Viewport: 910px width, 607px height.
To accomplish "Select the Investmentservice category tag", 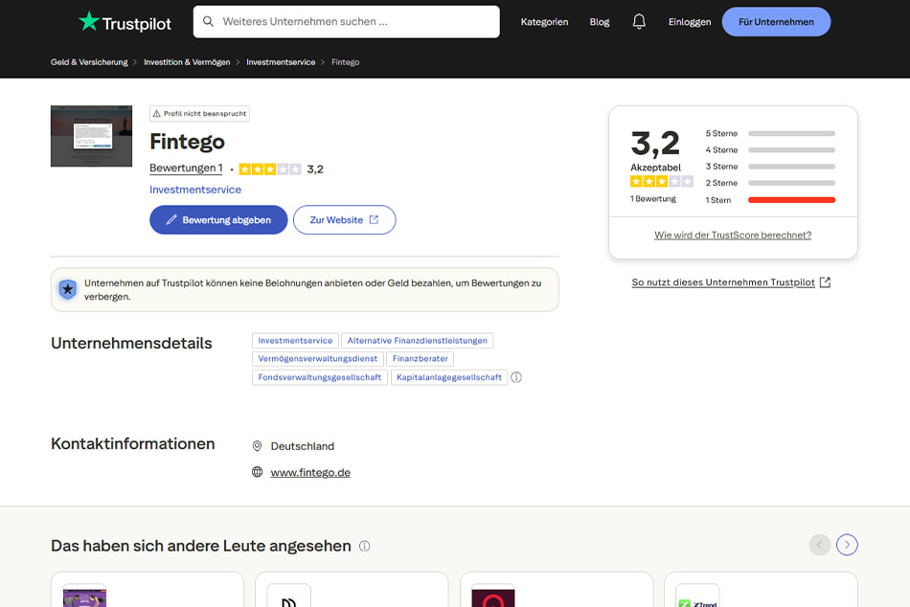I will 295,341.
